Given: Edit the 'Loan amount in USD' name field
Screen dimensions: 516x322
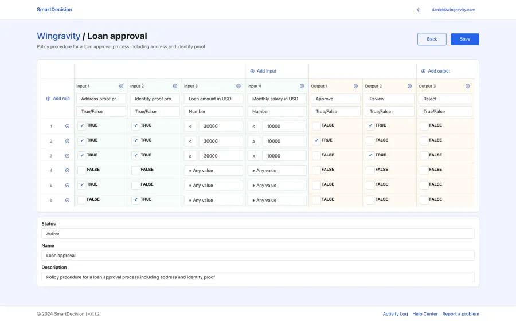Looking at the screenshot, I should point(214,99).
